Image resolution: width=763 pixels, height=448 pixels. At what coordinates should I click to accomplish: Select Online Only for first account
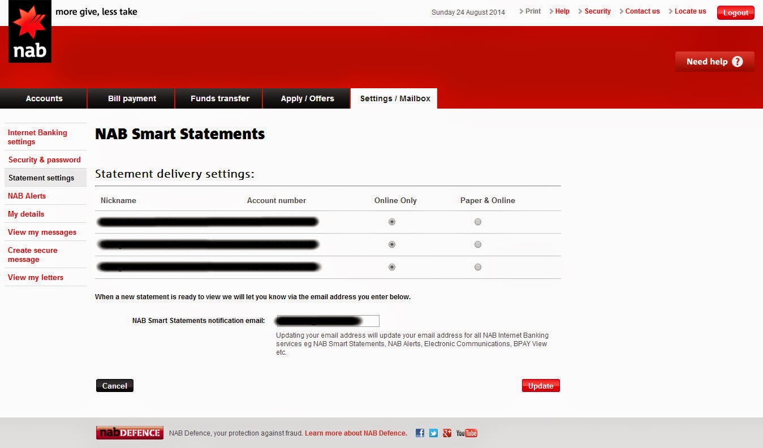click(392, 222)
